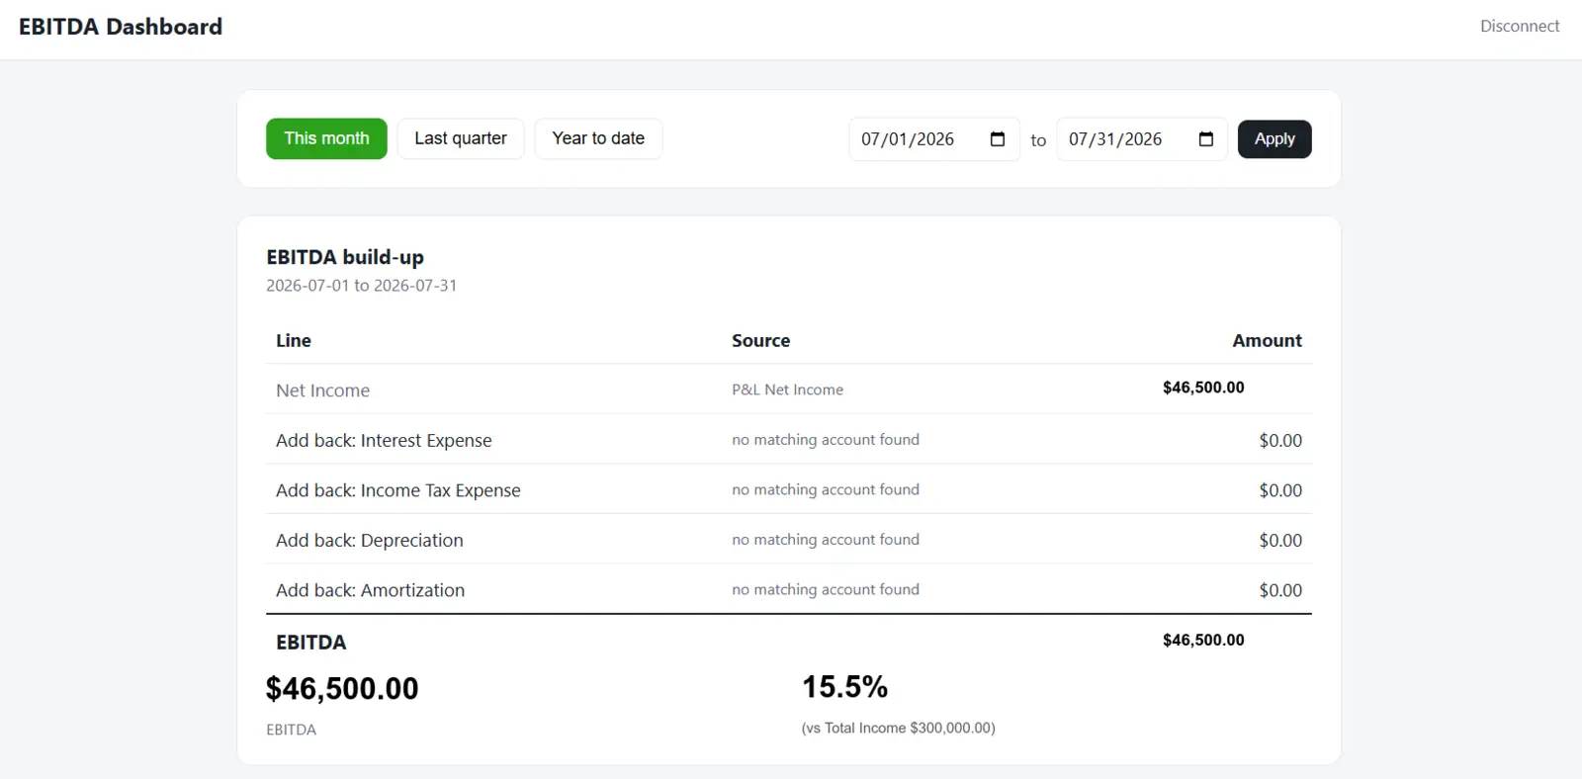1582x779 pixels.
Task: Click the EBITDA build-up heading
Action: (x=345, y=257)
